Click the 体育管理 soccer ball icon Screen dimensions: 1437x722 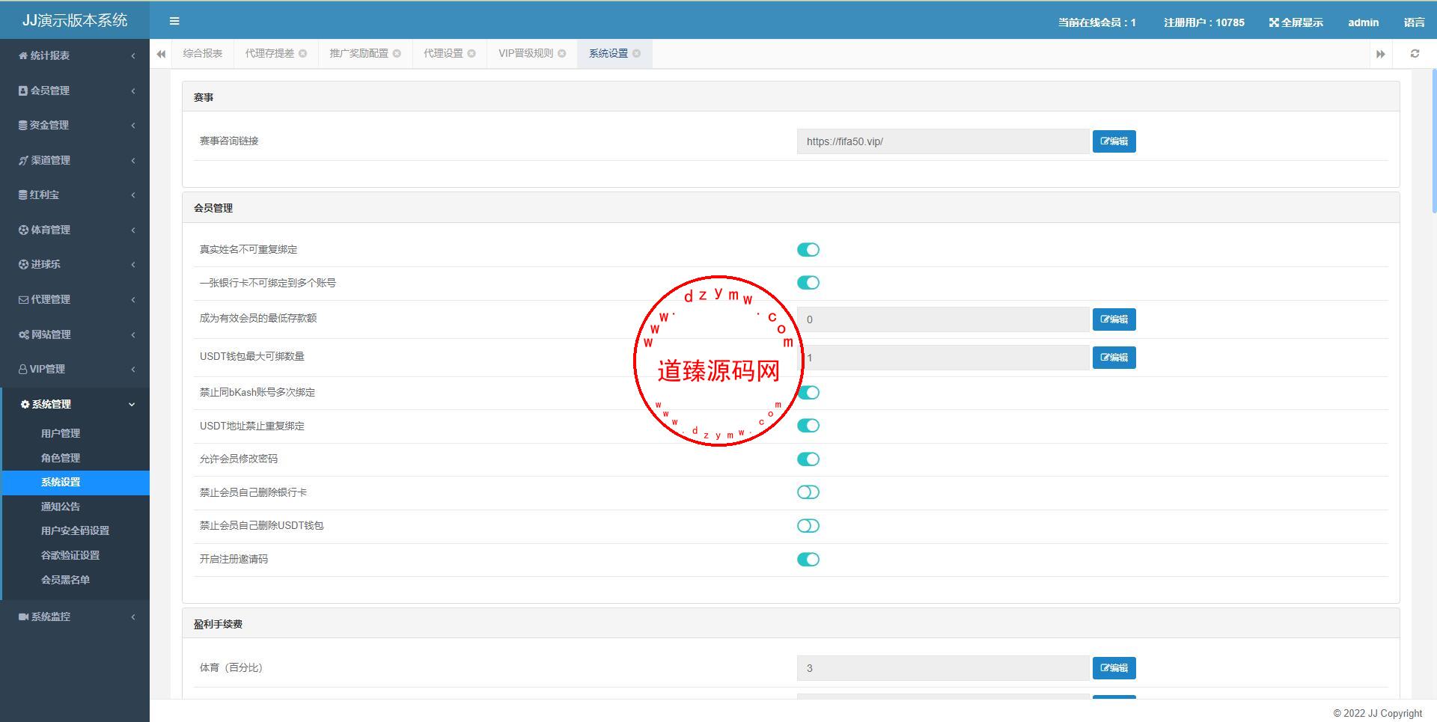click(x=23, y=230)
